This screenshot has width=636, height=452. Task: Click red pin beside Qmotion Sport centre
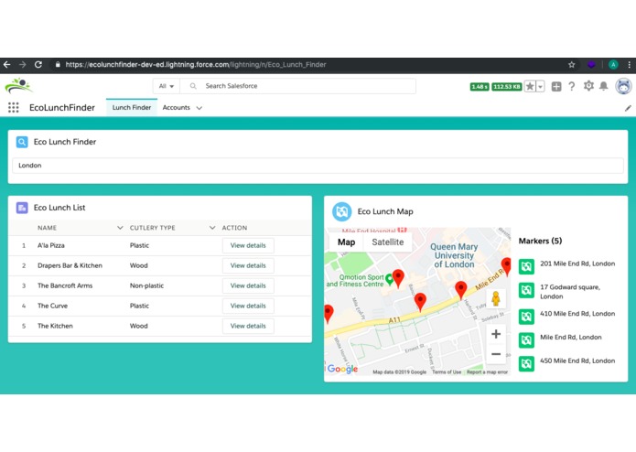pyautogui.click(x=399, y=278)
